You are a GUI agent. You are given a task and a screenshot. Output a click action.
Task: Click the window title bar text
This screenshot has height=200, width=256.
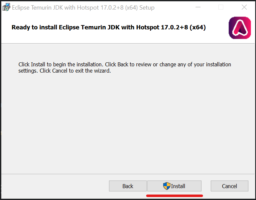83,8
